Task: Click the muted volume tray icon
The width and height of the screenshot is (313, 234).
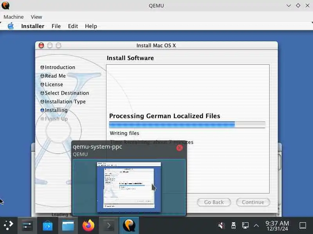Action: (221, 225)
